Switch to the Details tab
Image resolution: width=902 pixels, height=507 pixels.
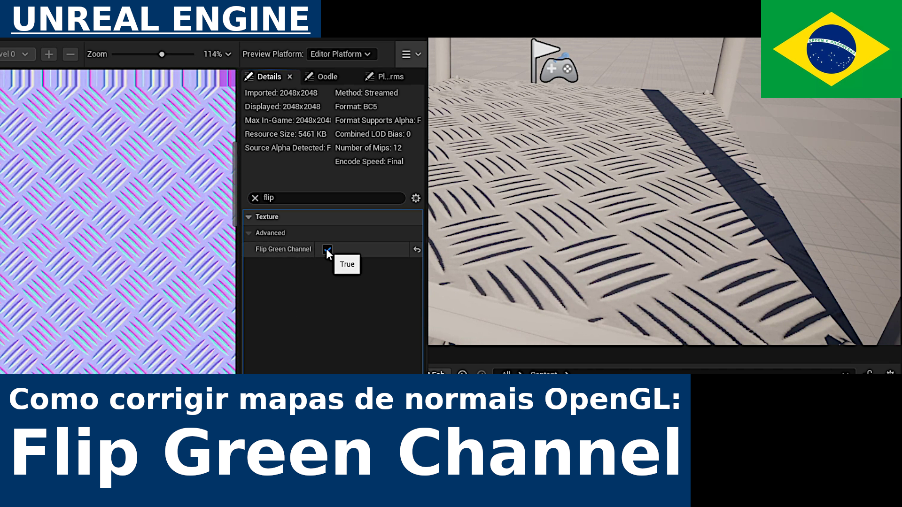click(x=269, y=77)
